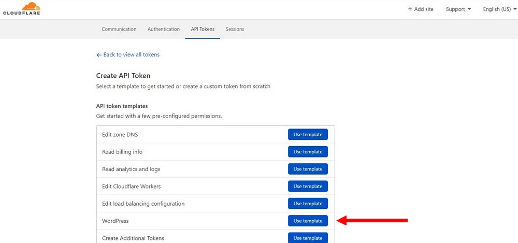The height and width of the screenshot is (243, 518).
Task: Select the API Tokens tab
Action: [203, 29]
